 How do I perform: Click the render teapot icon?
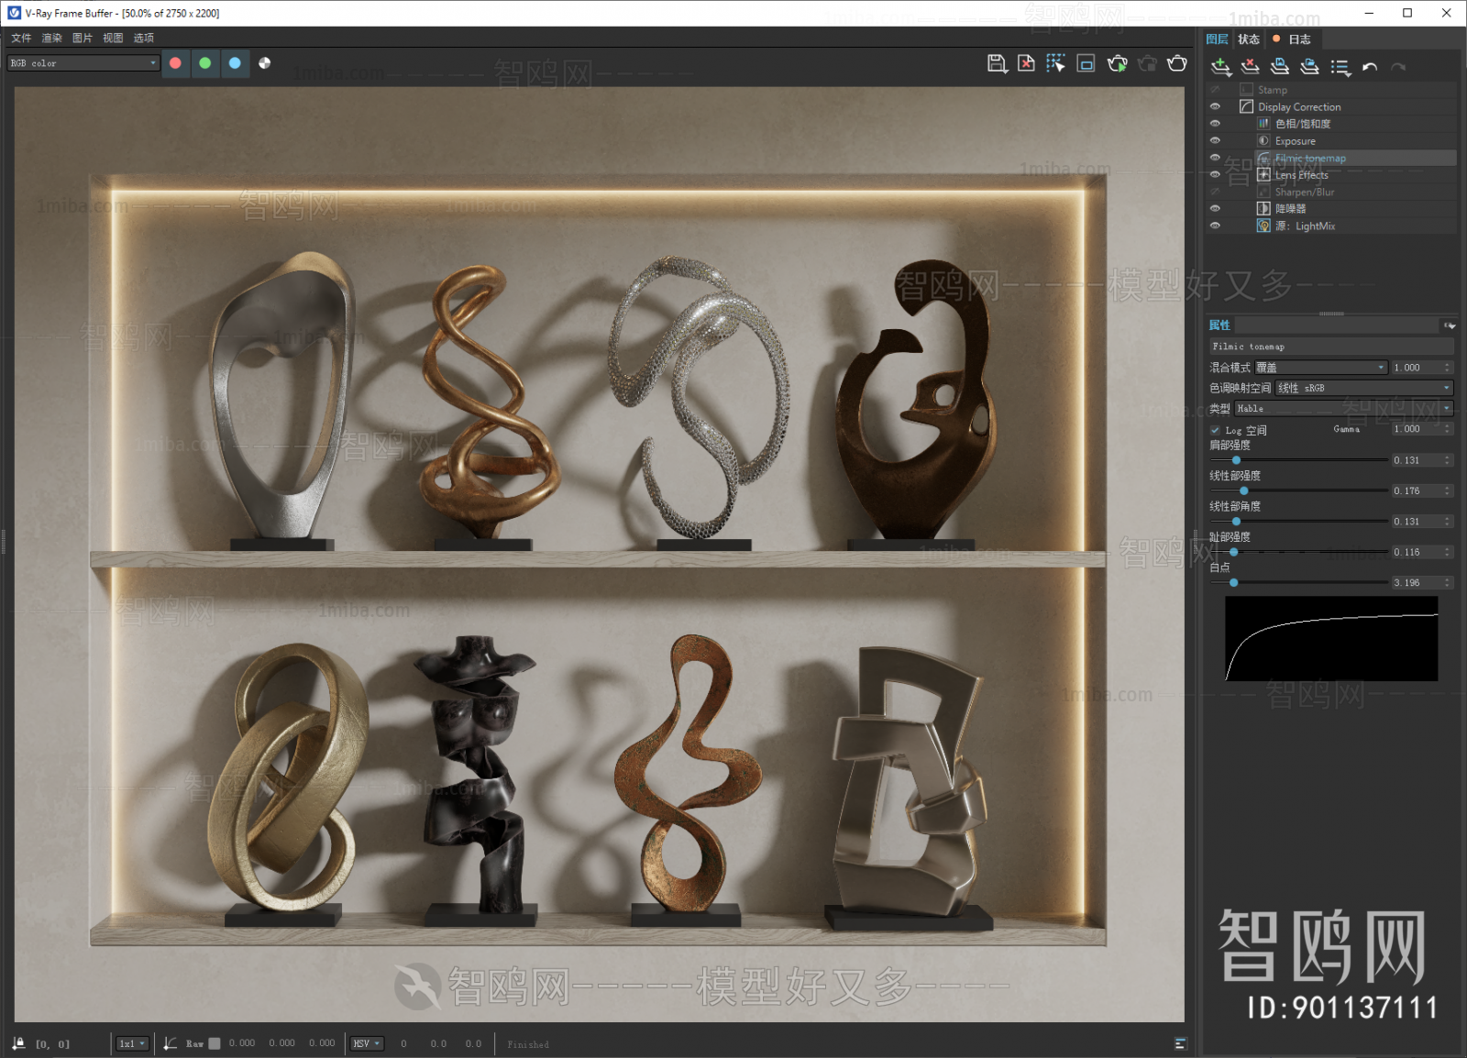coord(1177,63)
